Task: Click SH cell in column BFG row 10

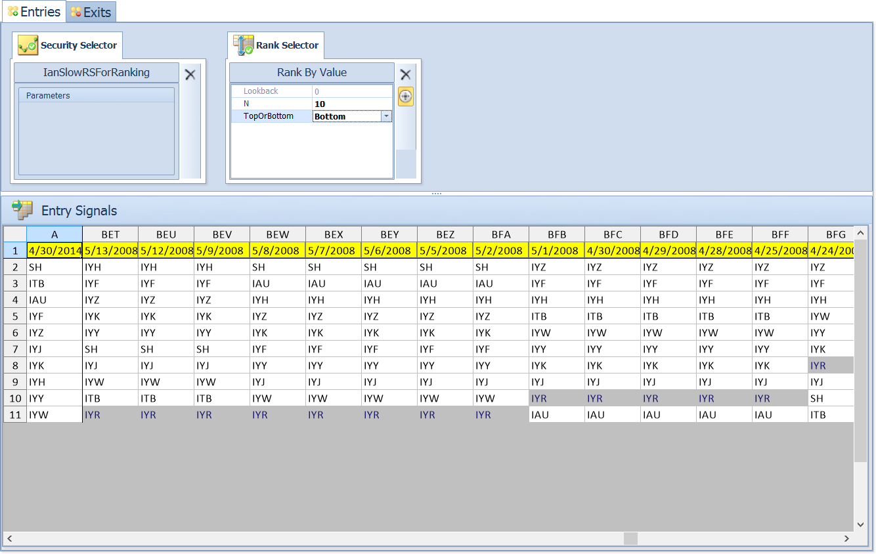Action: coord(831,398)
